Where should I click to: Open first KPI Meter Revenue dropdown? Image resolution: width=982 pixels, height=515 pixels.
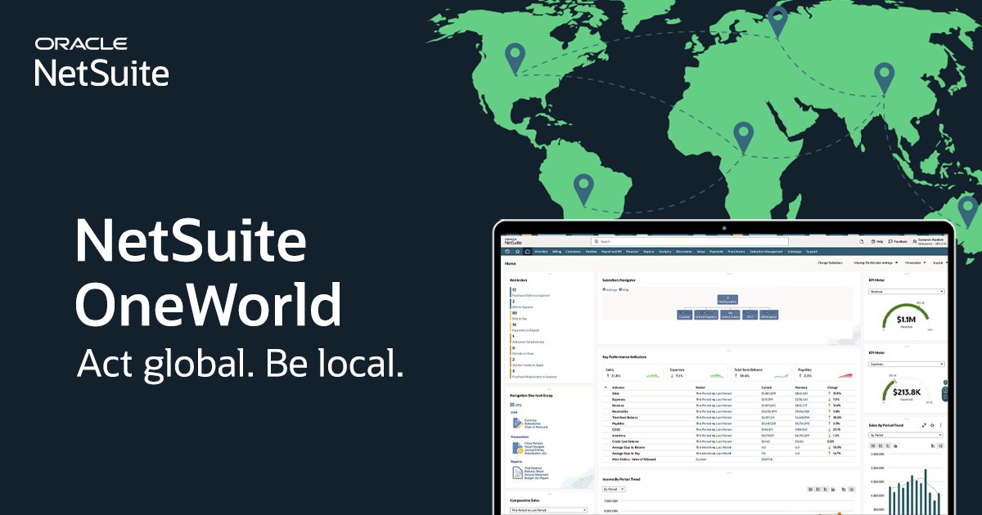tap(907, 291)
